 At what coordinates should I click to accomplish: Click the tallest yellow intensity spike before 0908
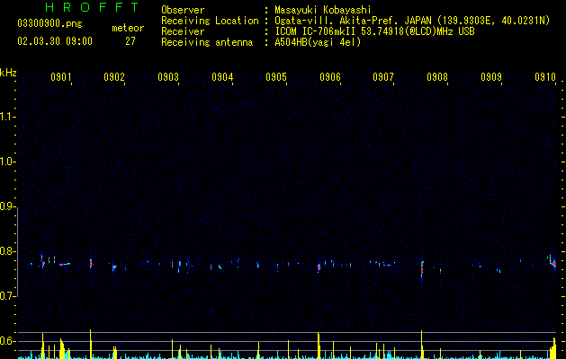(422, 345)
